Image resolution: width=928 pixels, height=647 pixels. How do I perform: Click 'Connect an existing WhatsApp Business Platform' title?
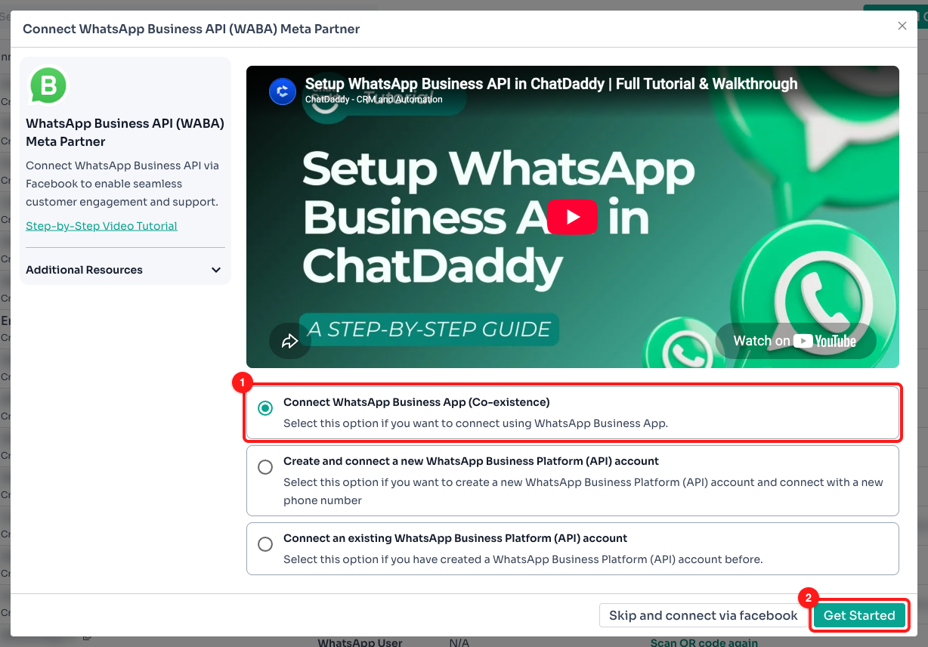(455, 538)
